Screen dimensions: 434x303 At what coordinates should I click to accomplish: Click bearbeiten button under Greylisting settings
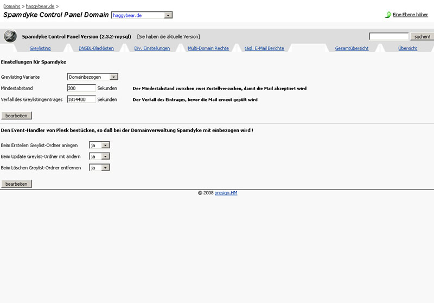[x=17, y=116]
